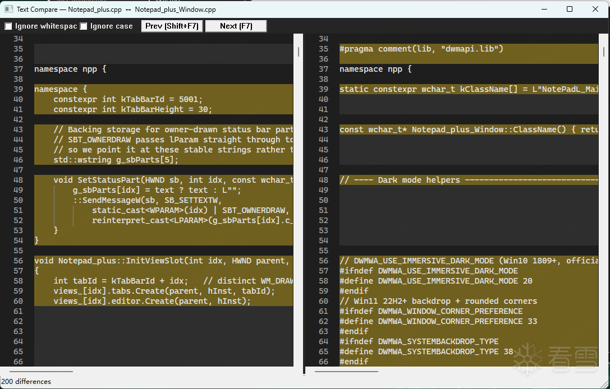Click '// Win11 22H2+ backdrop + rounded corners'
Viewport: 610px width, 389px height.
pos(438,302)
